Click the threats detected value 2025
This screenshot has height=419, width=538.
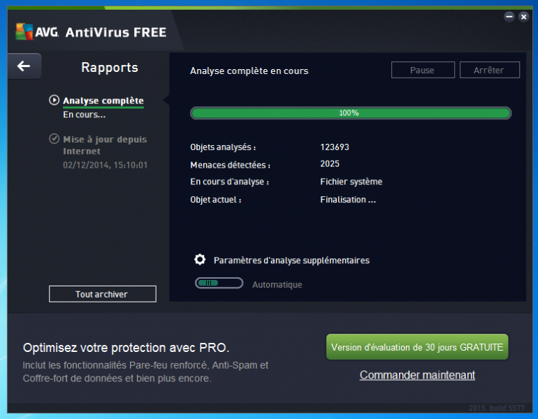coord(330,164)
